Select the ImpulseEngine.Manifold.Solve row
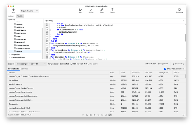The image size is (193, 126). 96,100
